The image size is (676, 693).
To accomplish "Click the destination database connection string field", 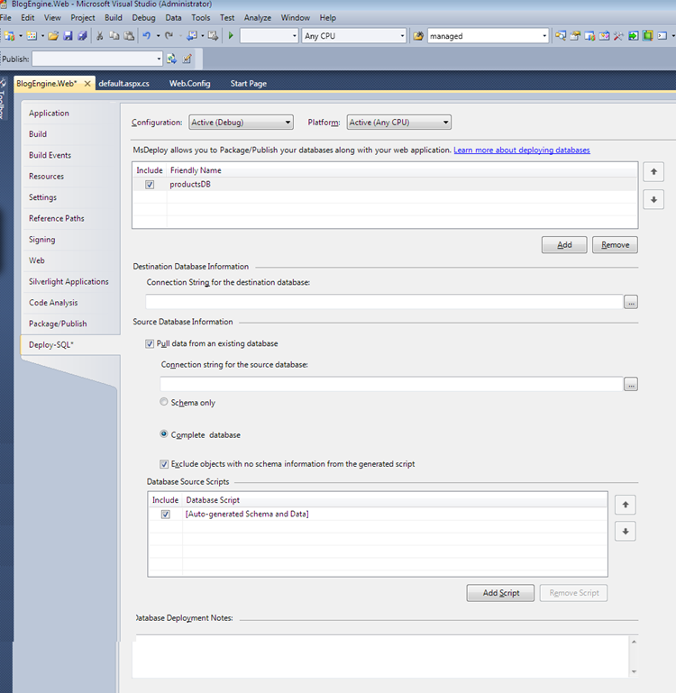I will 384,302.
